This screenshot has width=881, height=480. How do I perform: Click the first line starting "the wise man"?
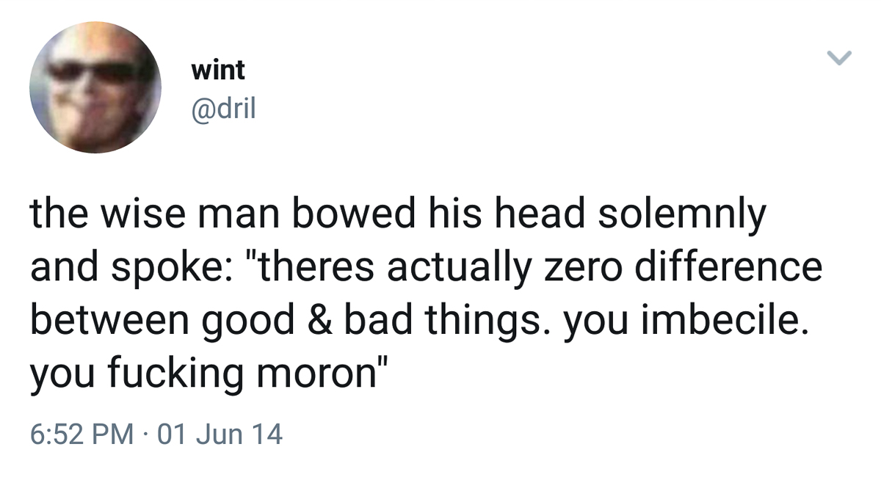396,215
